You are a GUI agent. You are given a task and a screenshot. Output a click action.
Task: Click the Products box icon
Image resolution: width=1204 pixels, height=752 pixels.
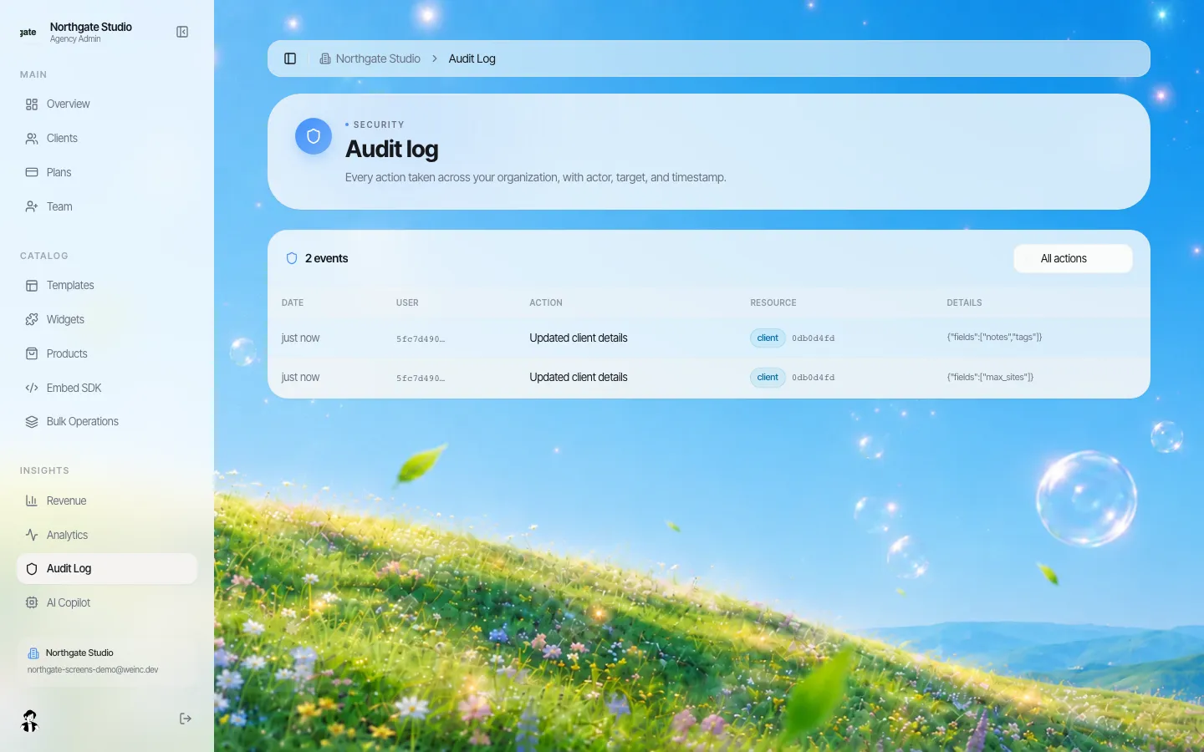click(32, 354)
